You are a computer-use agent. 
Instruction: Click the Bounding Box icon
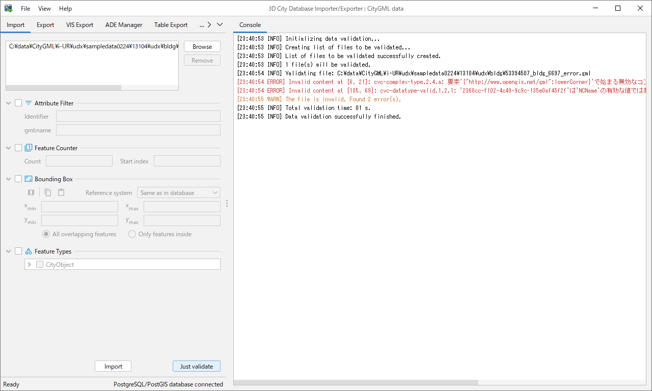pos(29,179)
